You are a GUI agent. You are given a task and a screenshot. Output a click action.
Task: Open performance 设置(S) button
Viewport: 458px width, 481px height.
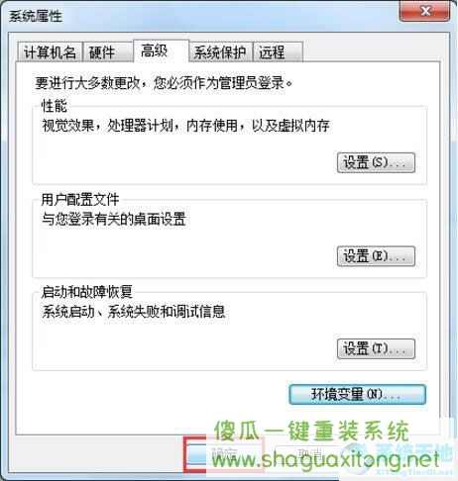pos(376,162)
